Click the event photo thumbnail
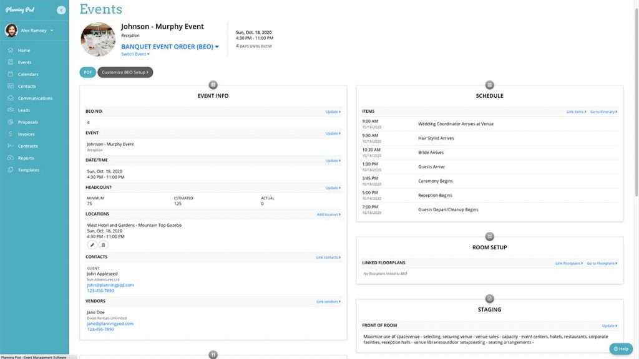 coord(98,39)
